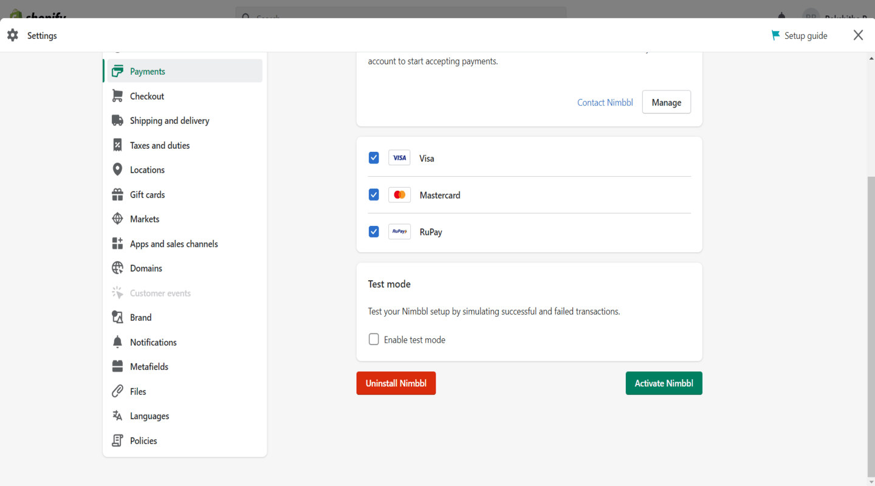
Task: Click the Payments wallet icon
Action: pos(117,71)
